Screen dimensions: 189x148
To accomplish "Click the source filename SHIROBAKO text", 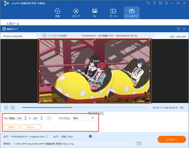I will tap(98, 36).
